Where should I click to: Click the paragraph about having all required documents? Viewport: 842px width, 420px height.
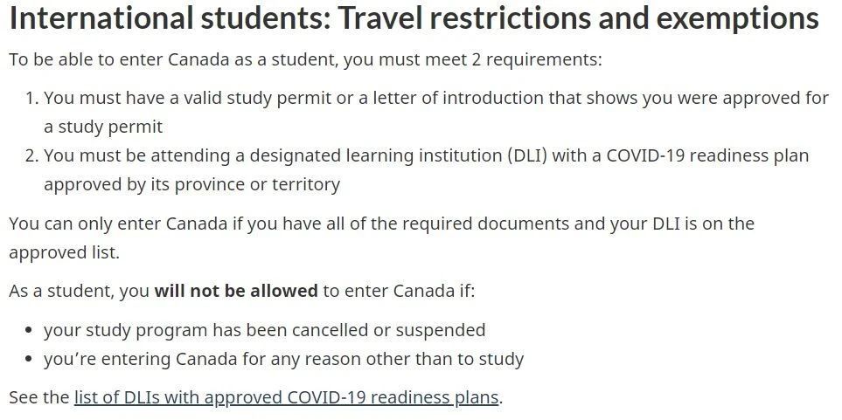381,238
